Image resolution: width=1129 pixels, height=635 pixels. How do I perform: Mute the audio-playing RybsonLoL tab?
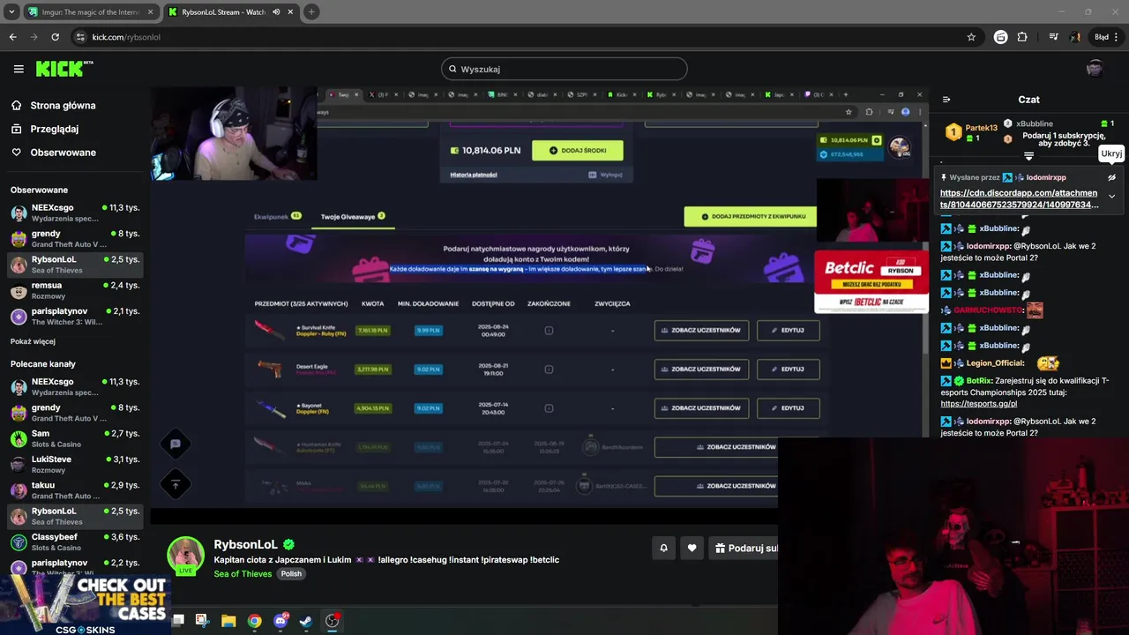click(x=276, y=12)
